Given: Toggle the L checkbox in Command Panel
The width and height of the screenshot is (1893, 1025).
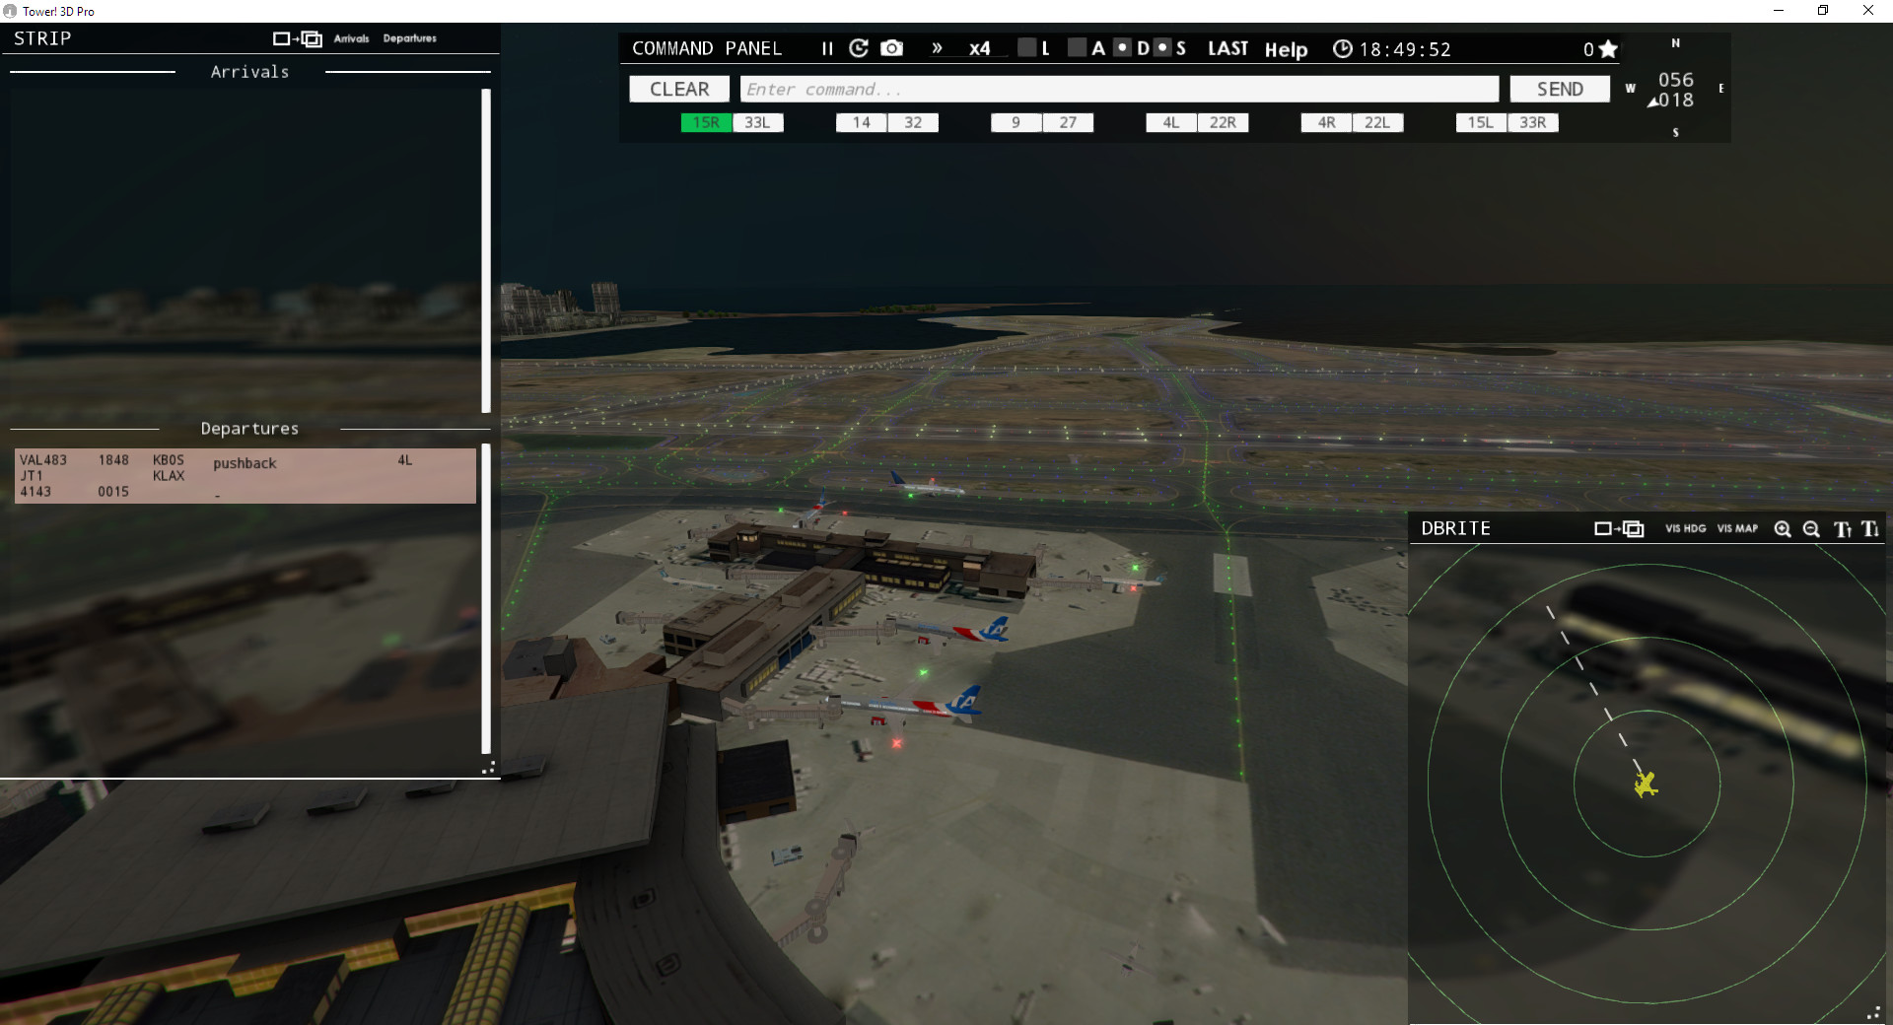Looking at the screenshot, I should 1025,47.
